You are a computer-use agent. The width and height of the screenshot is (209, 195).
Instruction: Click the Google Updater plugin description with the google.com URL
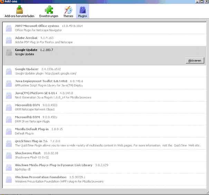(x=46, y=74)
